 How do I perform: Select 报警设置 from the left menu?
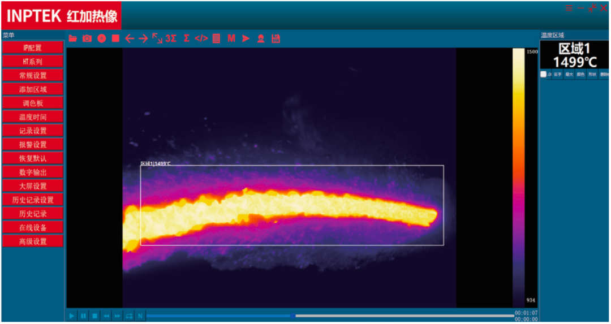[x=33, y=144]
